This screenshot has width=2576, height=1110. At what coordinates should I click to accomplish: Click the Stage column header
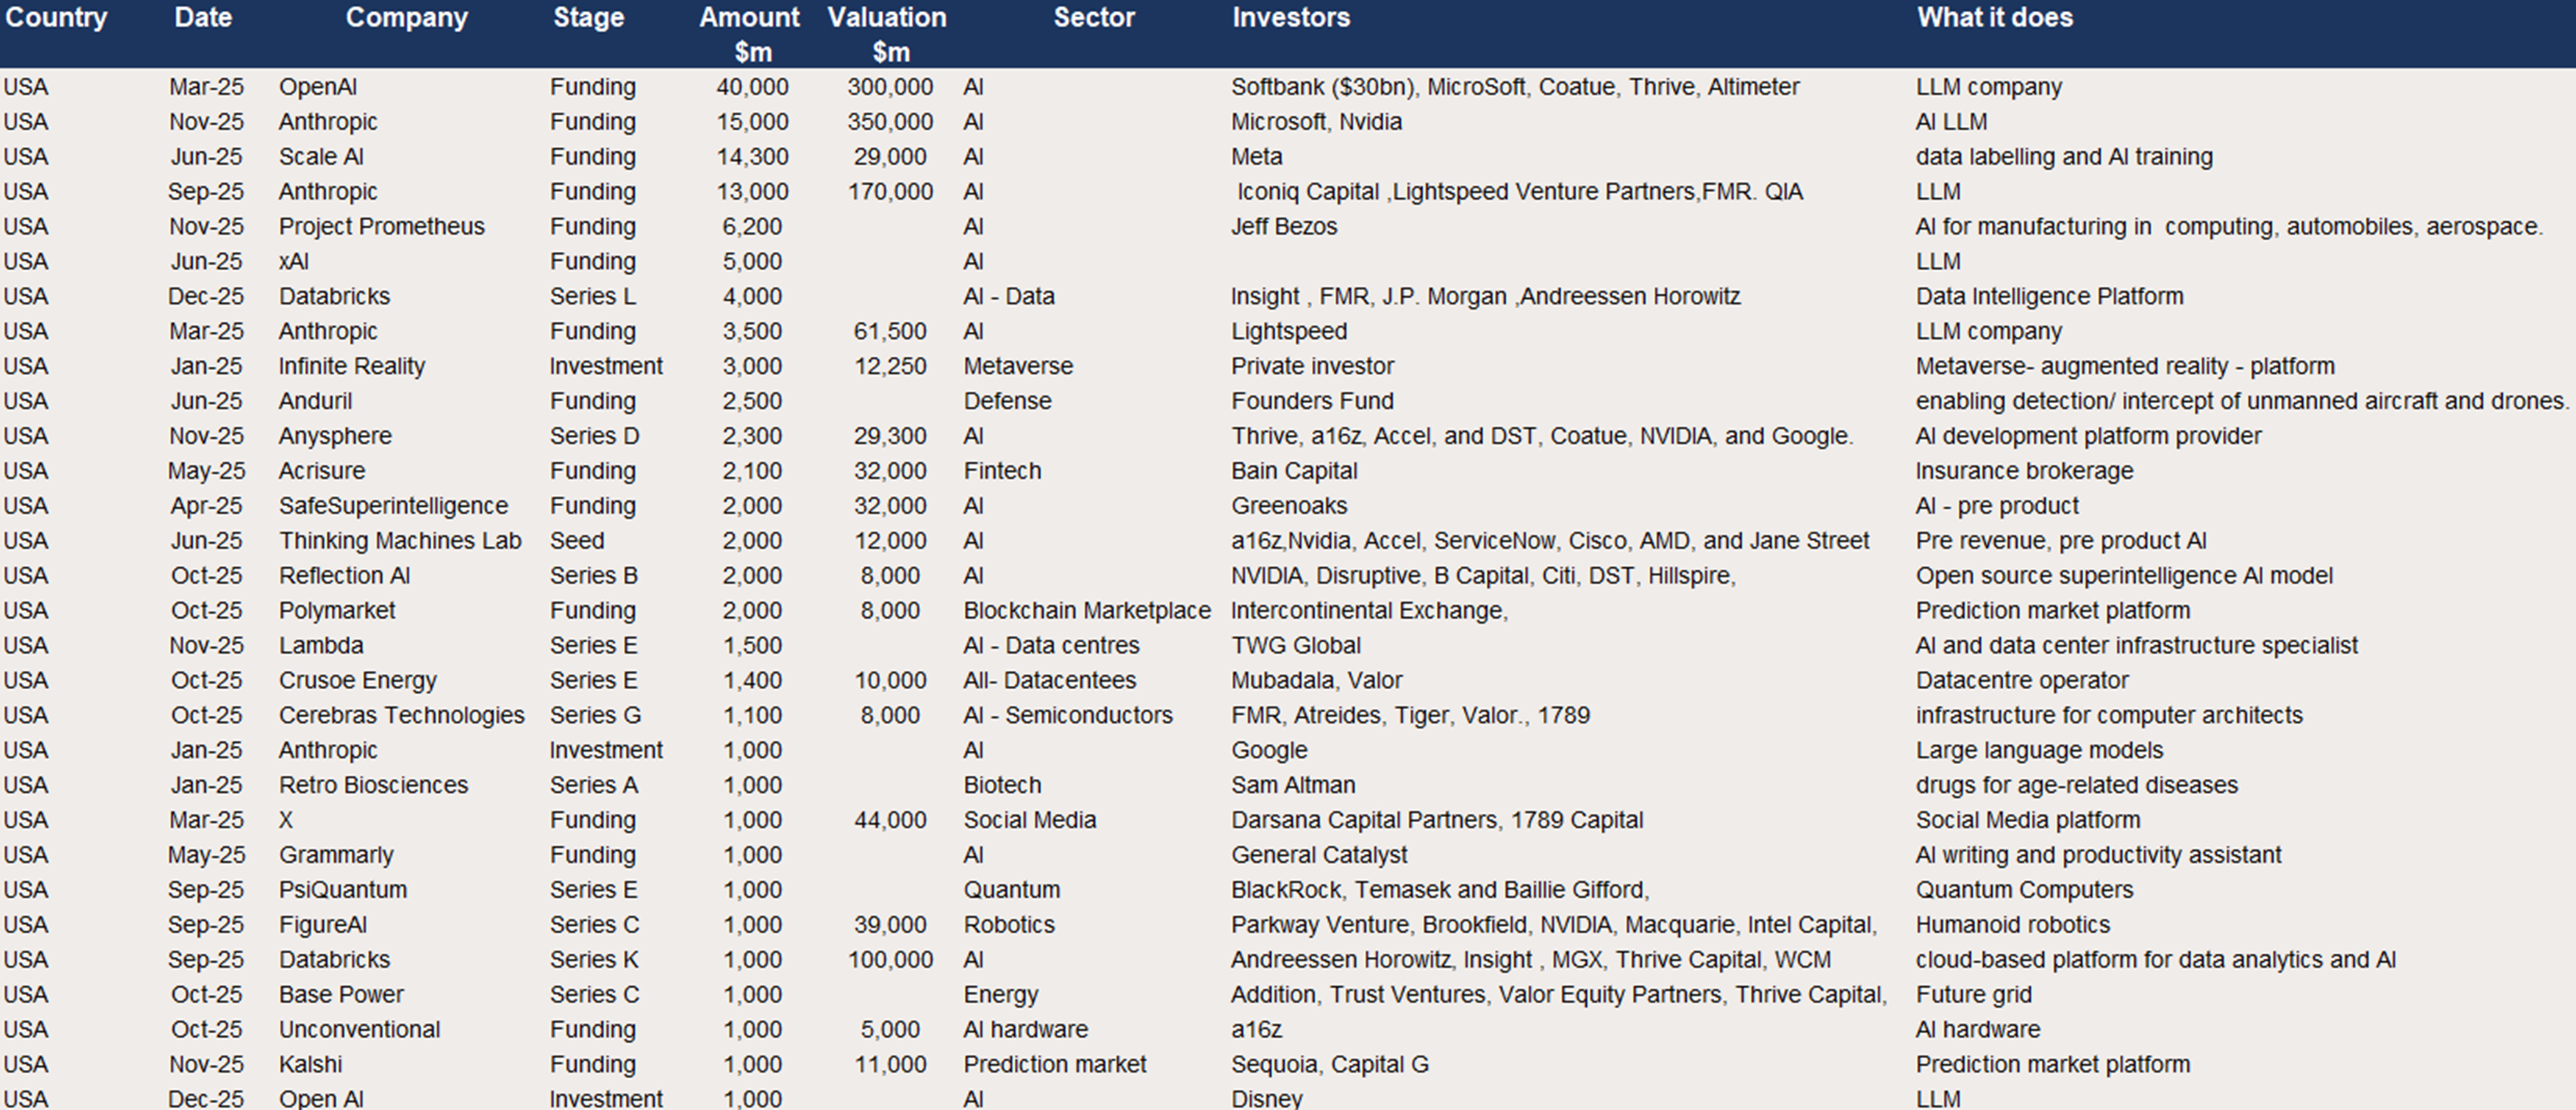tap(589, 18)
